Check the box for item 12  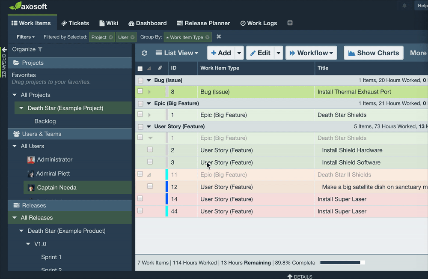point(150,186)
